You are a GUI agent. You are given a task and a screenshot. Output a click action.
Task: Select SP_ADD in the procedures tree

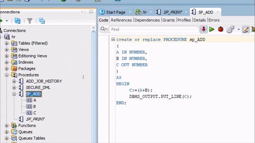click(33, 94)
